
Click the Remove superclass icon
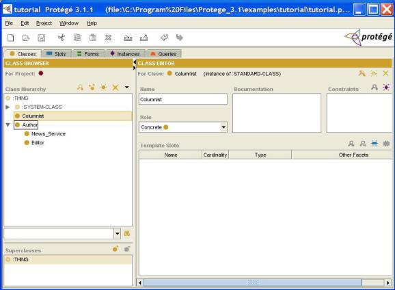pos(127,249)
